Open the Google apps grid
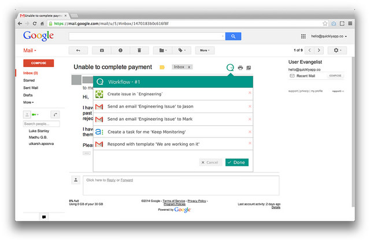This screenshot has height=242, width=370. coord(303,36)
